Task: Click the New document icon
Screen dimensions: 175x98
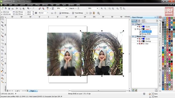Action: click(2, 8)
